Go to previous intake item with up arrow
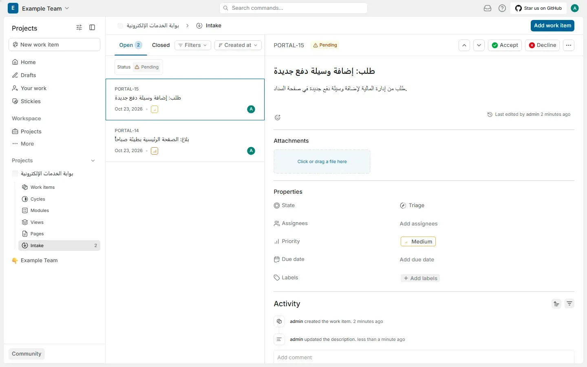Screen dimensions: 587x367 464,45
